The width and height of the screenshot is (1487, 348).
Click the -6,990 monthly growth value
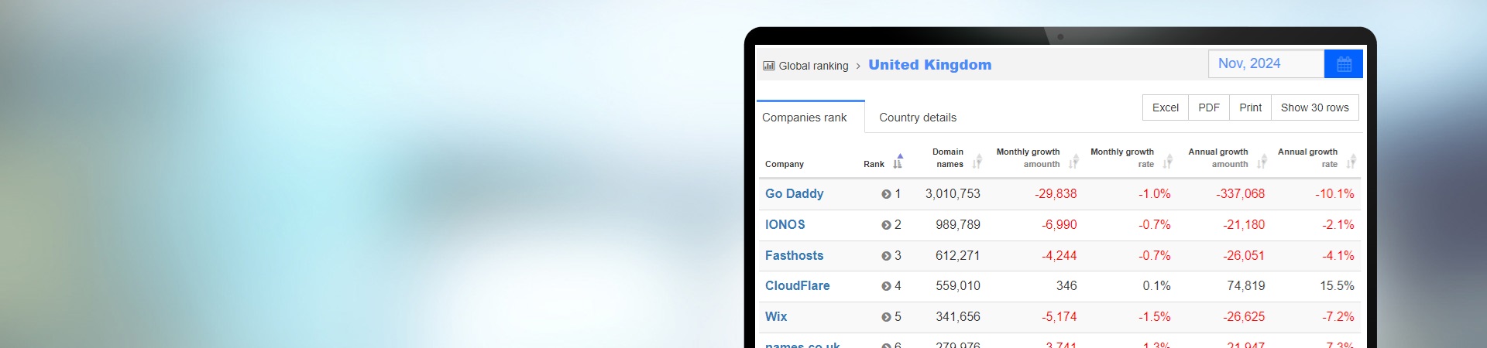click(1059, 225)
